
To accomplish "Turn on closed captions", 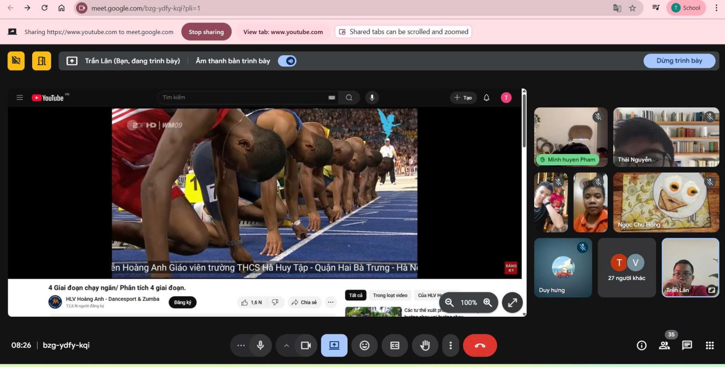I will [395, 346].
